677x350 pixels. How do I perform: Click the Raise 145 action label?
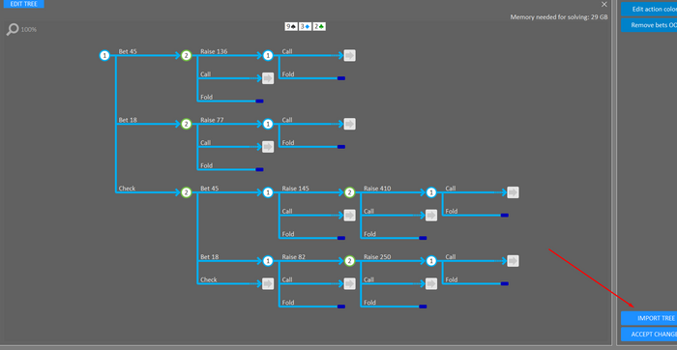295,189
